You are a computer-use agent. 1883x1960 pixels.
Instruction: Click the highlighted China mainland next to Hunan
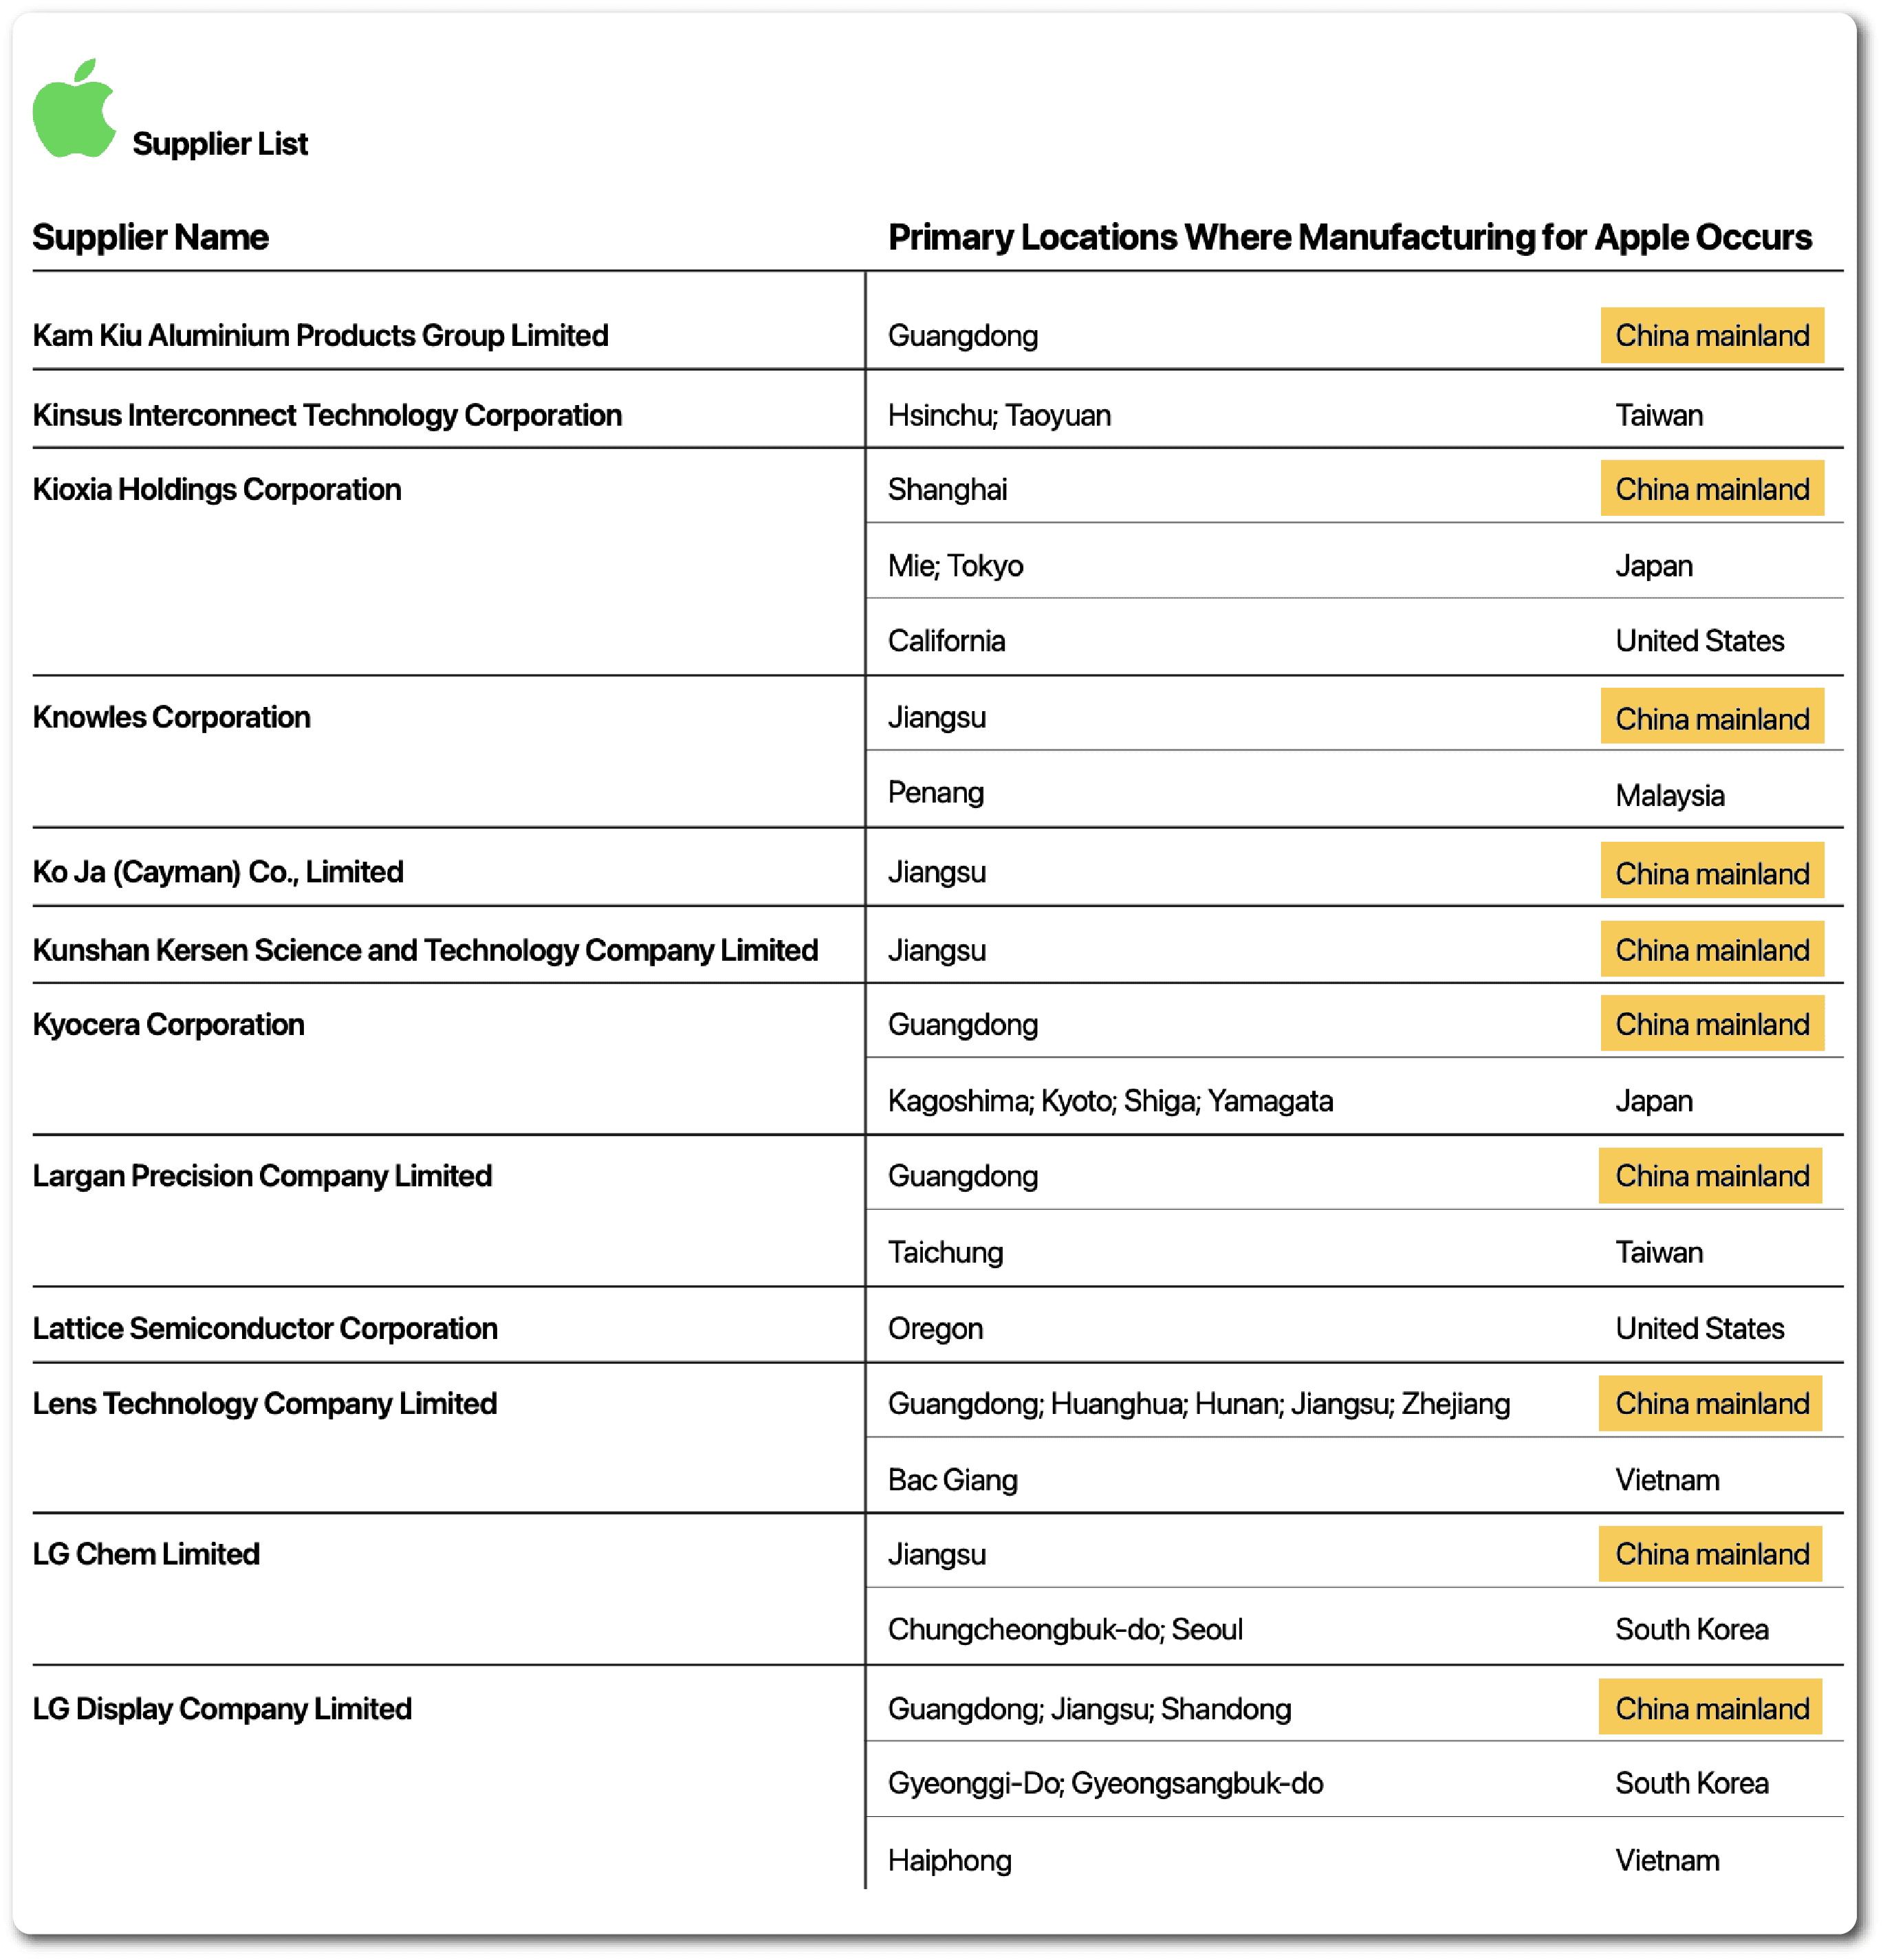click(x=1711, y=1403)
